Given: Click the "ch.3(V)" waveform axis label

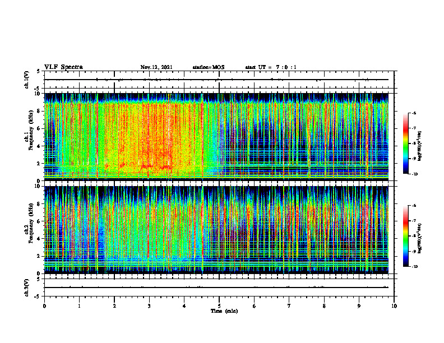Looking at the screenshot, I should click(27, 288).
